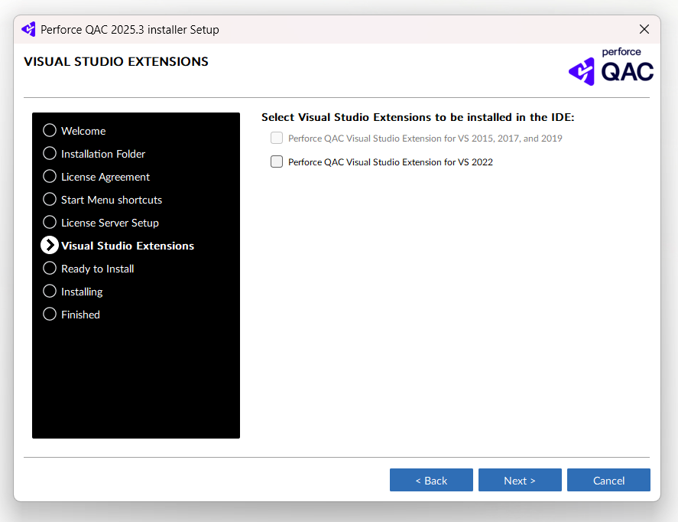This screenshot has height=522, width=678.
Task: Click the Perforce QAC logo in header
Action: [611, 67]
